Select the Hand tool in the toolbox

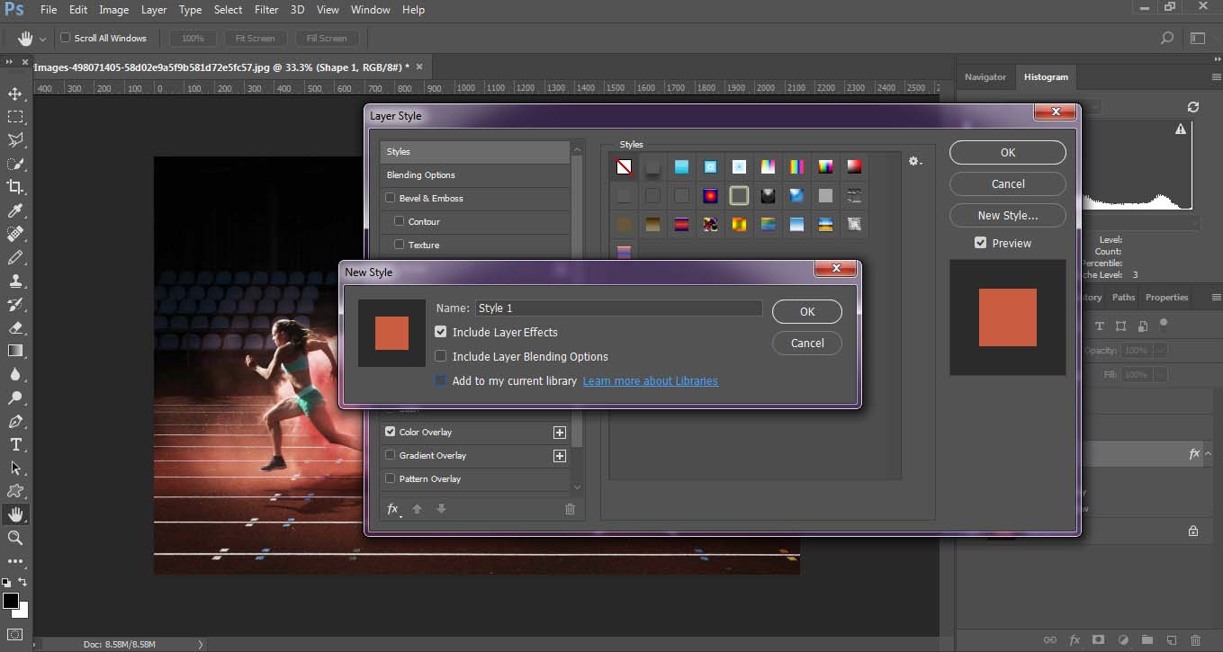(x=15, y=514)
